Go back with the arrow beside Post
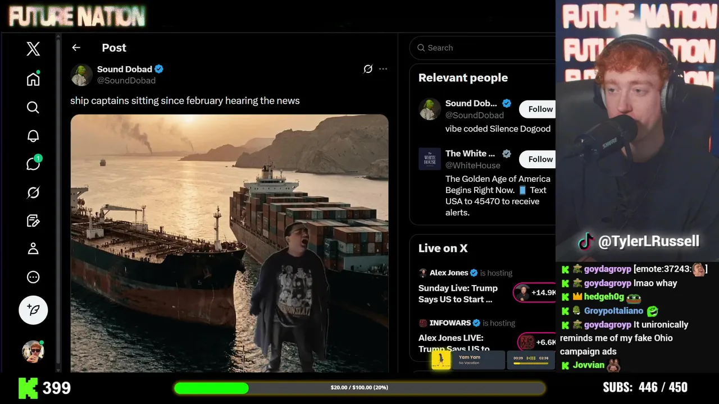Screen dimensions: 719x404 76,48
